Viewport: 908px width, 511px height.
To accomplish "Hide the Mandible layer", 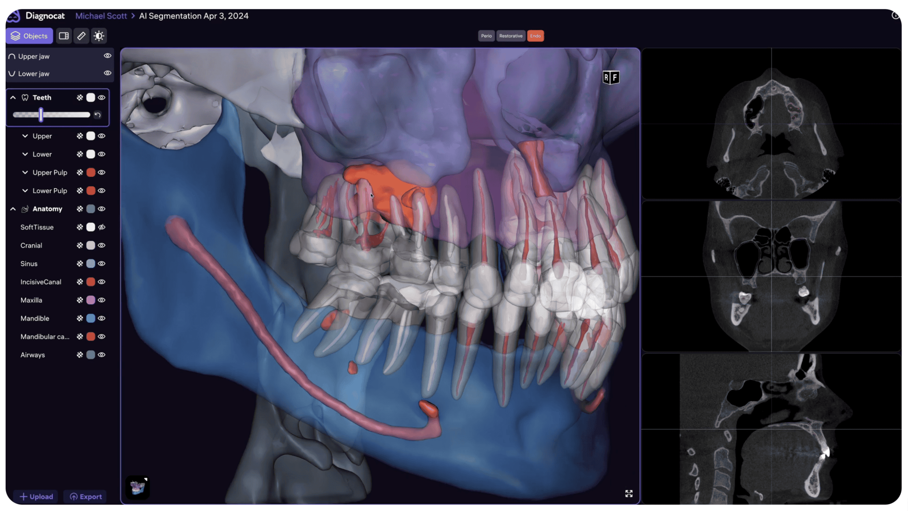I will tap(102, 318).
